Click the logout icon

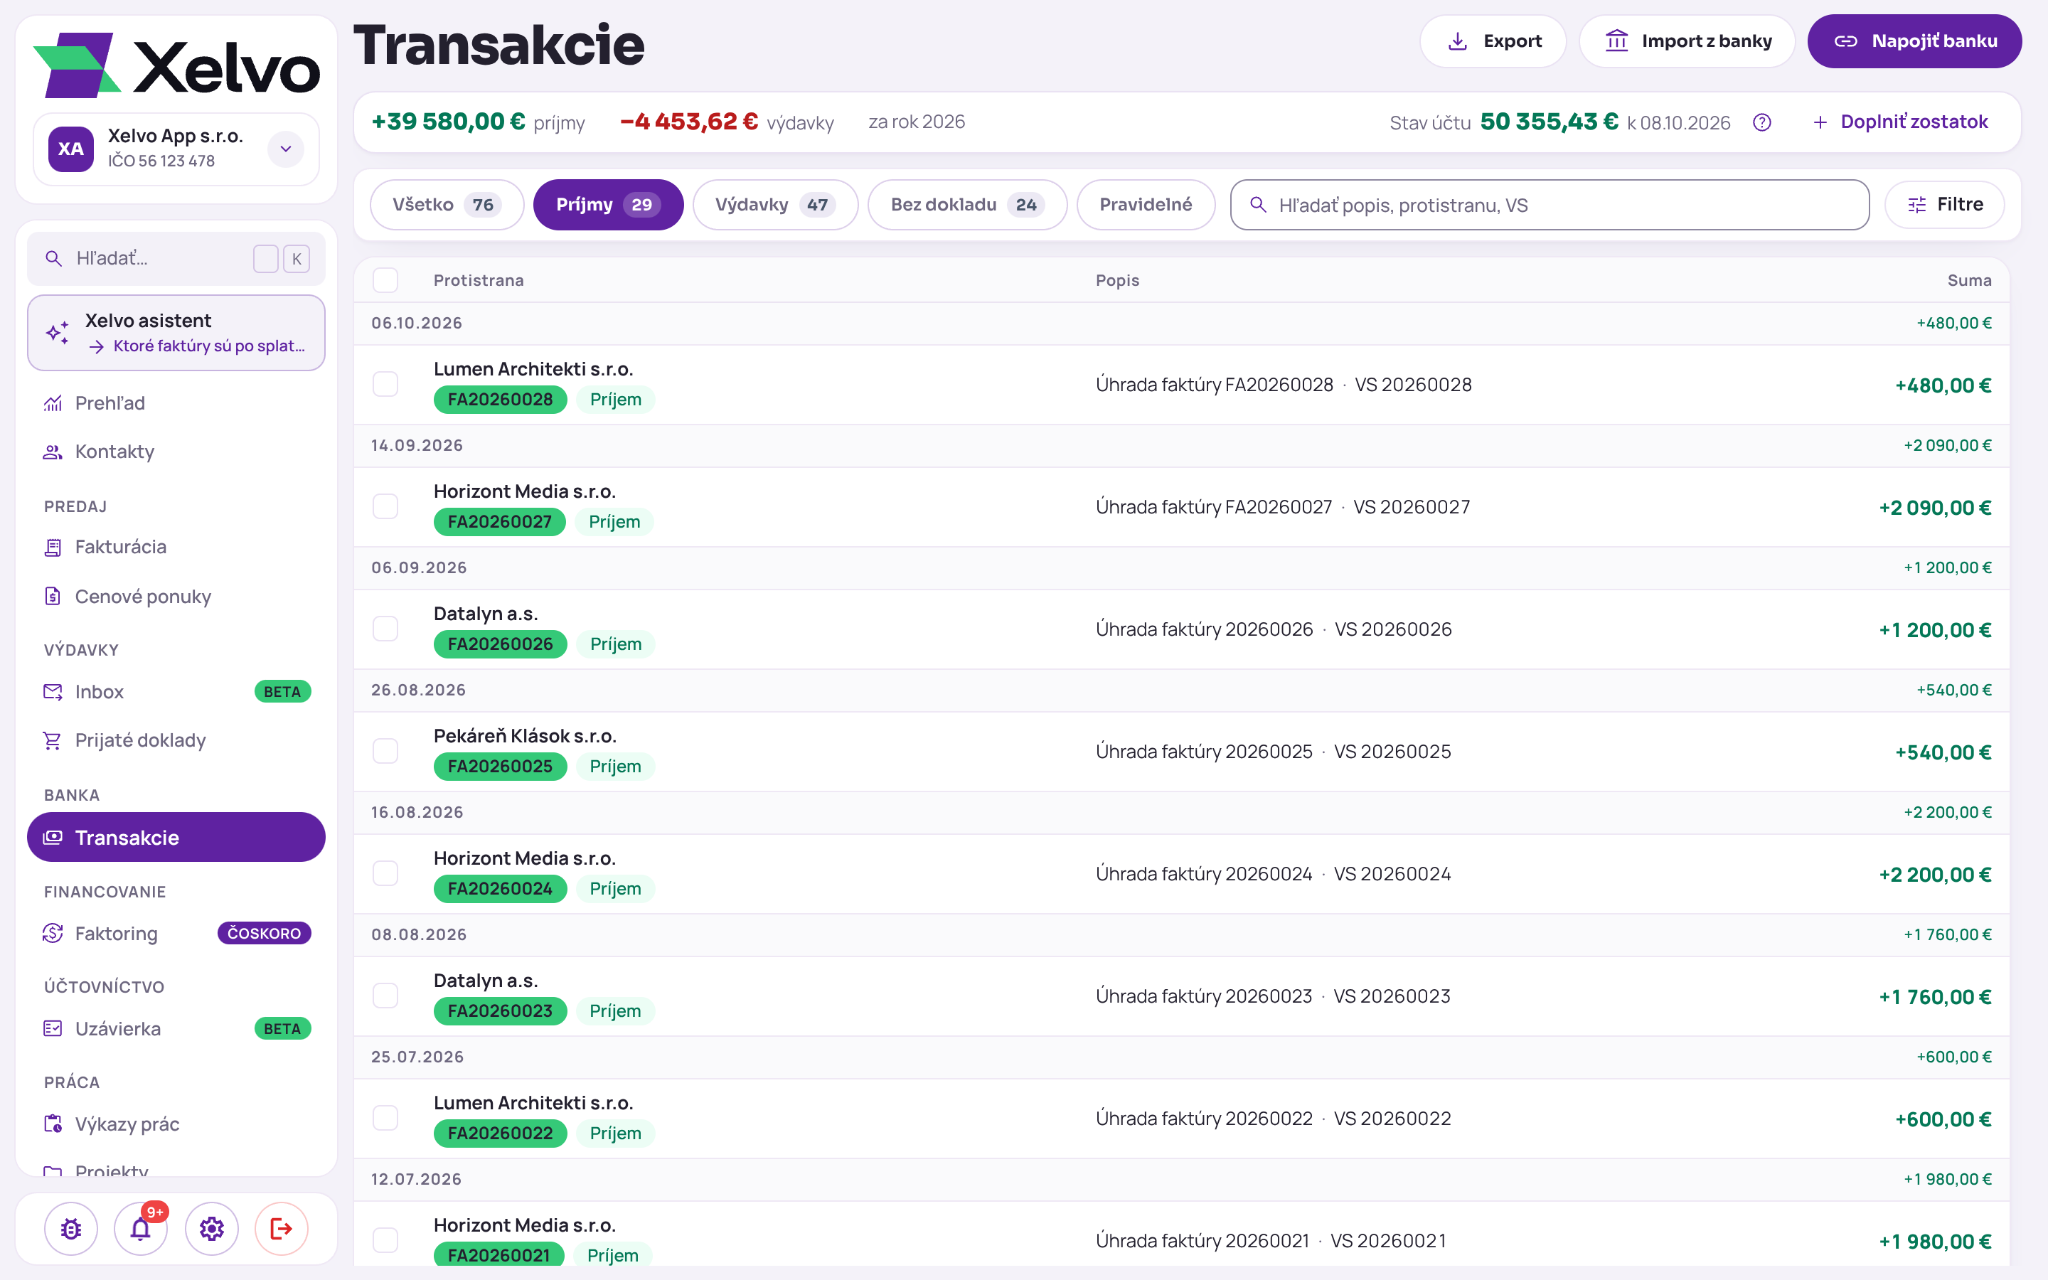pyautogui.click(x=281, y=1228)
